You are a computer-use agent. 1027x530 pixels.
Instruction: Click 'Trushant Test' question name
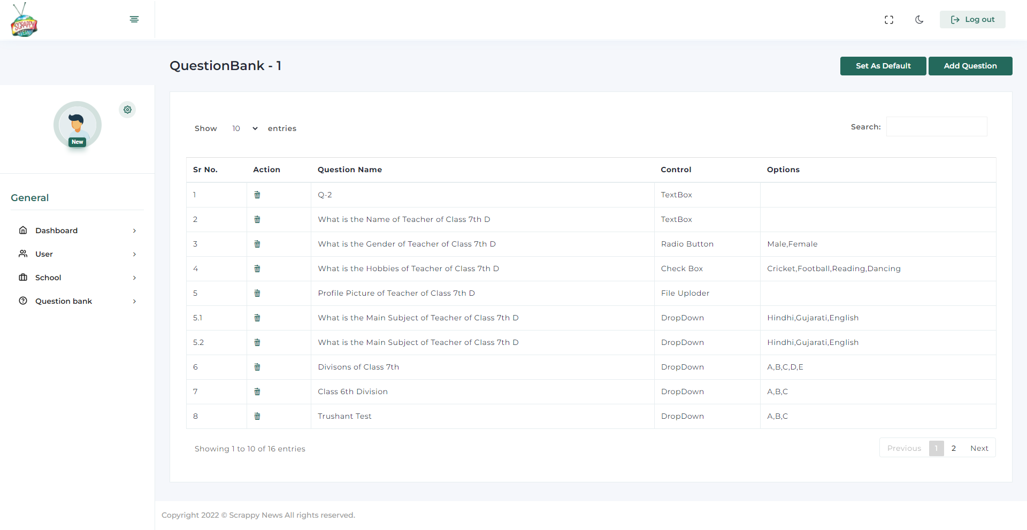[344, 416]
